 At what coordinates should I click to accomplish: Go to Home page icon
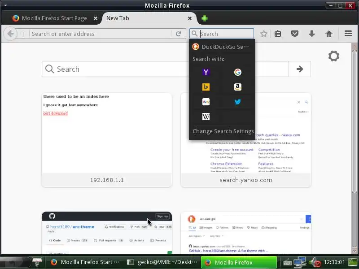point(329,34)
